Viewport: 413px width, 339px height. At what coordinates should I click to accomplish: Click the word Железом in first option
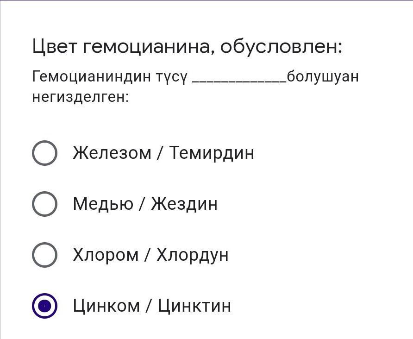112,153
